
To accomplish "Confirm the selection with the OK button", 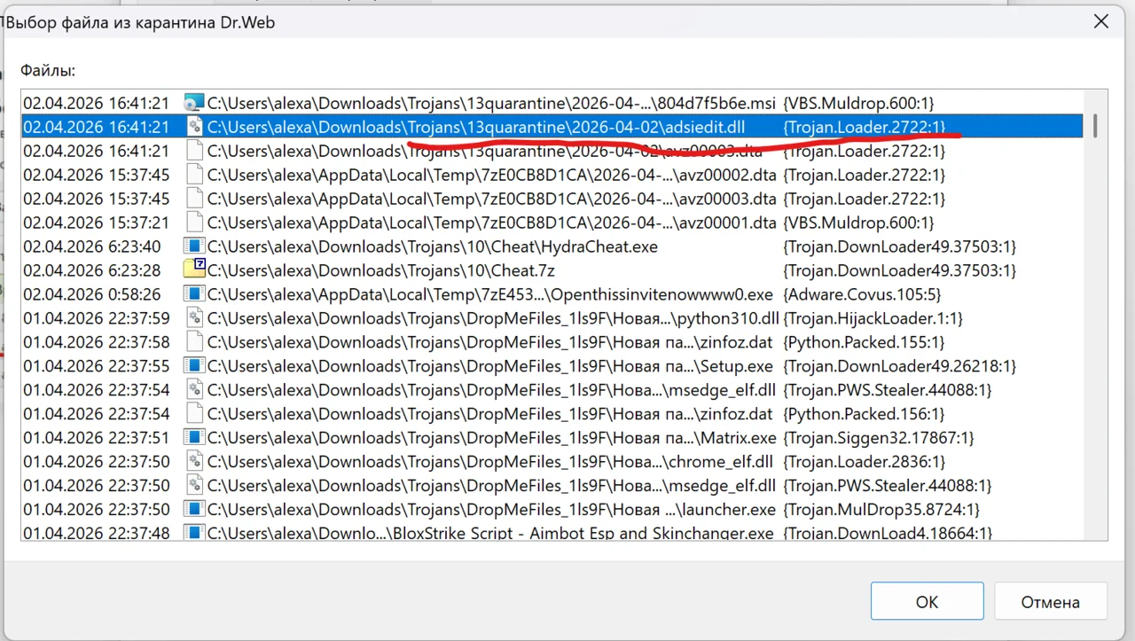I will pos(927,602).
